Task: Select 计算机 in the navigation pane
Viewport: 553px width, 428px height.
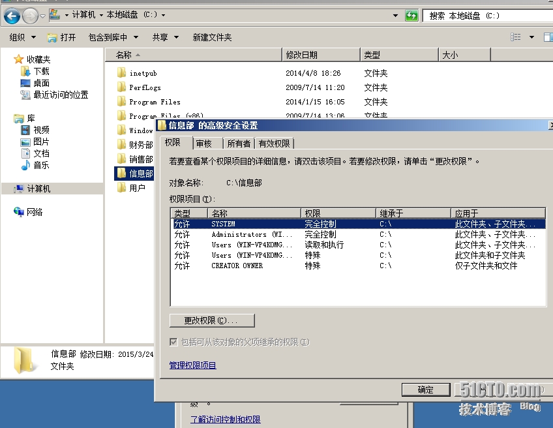Action: point(38,189)
